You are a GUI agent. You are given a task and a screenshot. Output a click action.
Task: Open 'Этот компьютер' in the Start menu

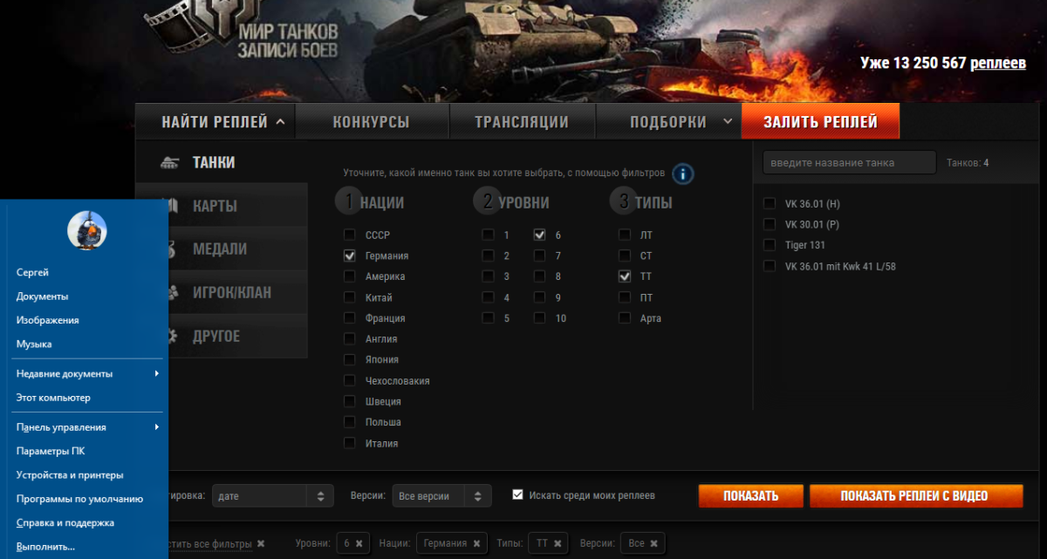click(53, 398)
